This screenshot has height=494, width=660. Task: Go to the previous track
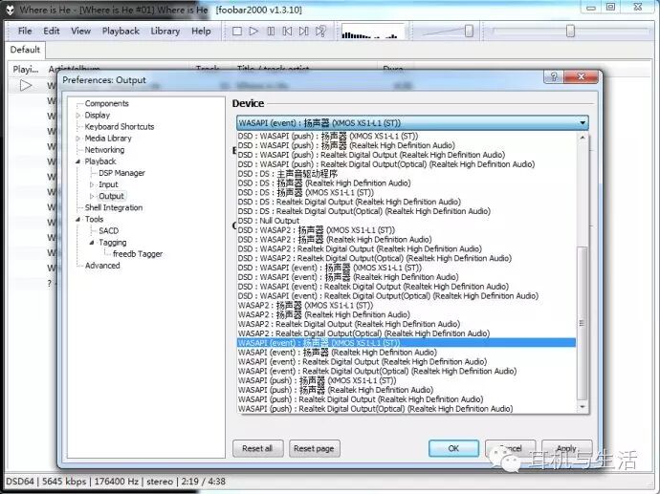tap(288, 32)
